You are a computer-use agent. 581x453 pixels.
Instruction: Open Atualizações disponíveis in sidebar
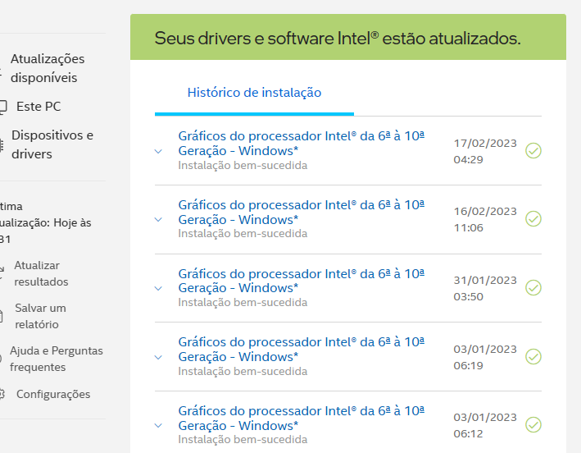coord(48,68)
